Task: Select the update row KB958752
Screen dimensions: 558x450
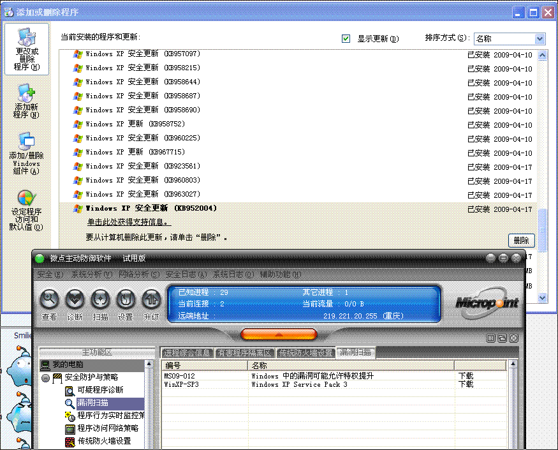Action: click(x=298, y=124)
